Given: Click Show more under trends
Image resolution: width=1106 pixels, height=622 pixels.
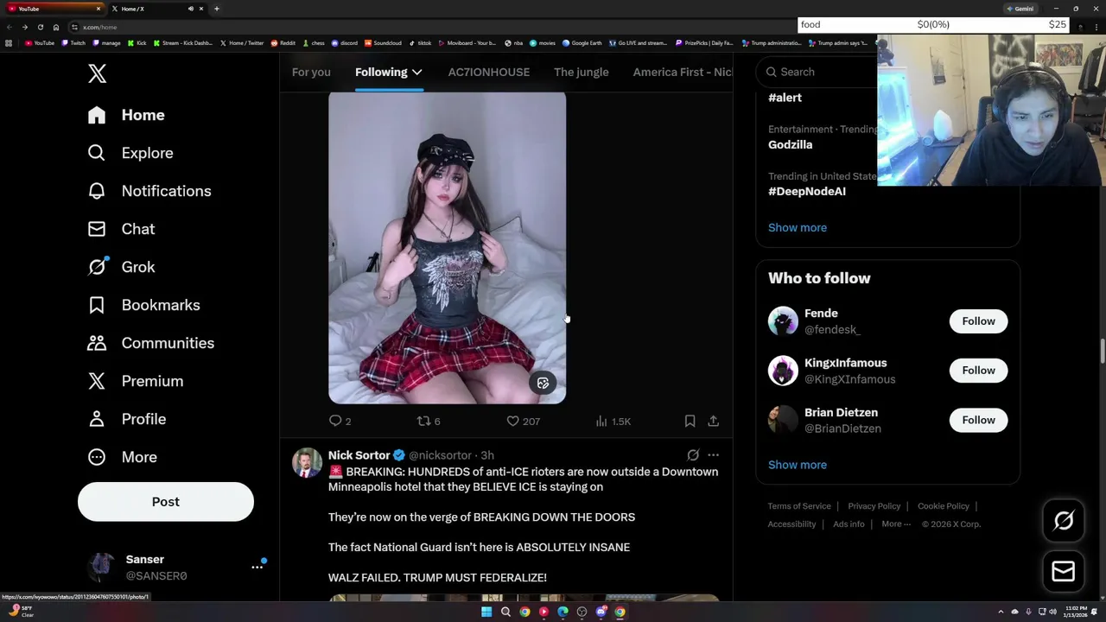Looking at the screenshot, I should pyautogui.click(x=798, y=227).
